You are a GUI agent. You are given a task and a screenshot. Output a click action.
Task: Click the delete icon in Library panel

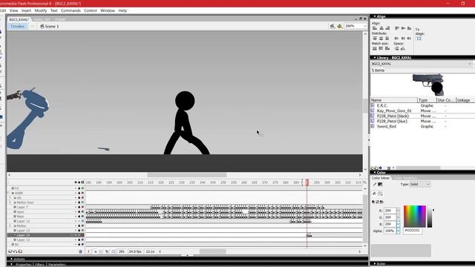click(x=389, y=168)
